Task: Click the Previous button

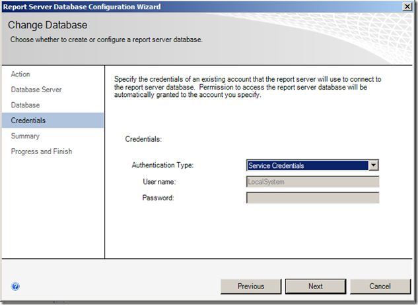Action: click(251, 286)
